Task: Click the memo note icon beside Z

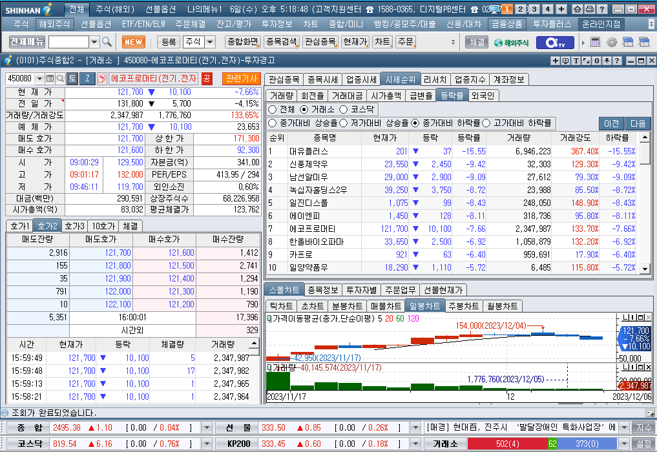Action: click(101, 78)
